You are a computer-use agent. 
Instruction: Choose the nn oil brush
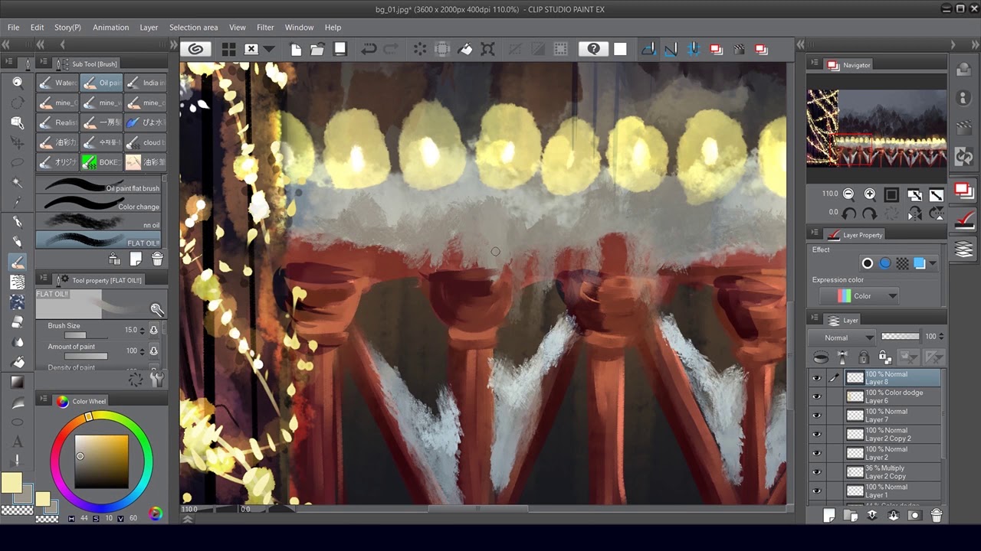[x=100, y=223]
